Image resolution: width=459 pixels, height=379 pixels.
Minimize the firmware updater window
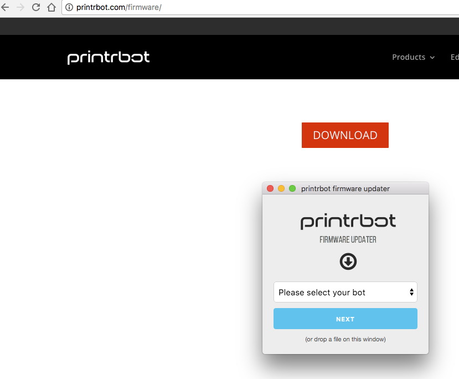pyautogui.click(x=281, y=188)
